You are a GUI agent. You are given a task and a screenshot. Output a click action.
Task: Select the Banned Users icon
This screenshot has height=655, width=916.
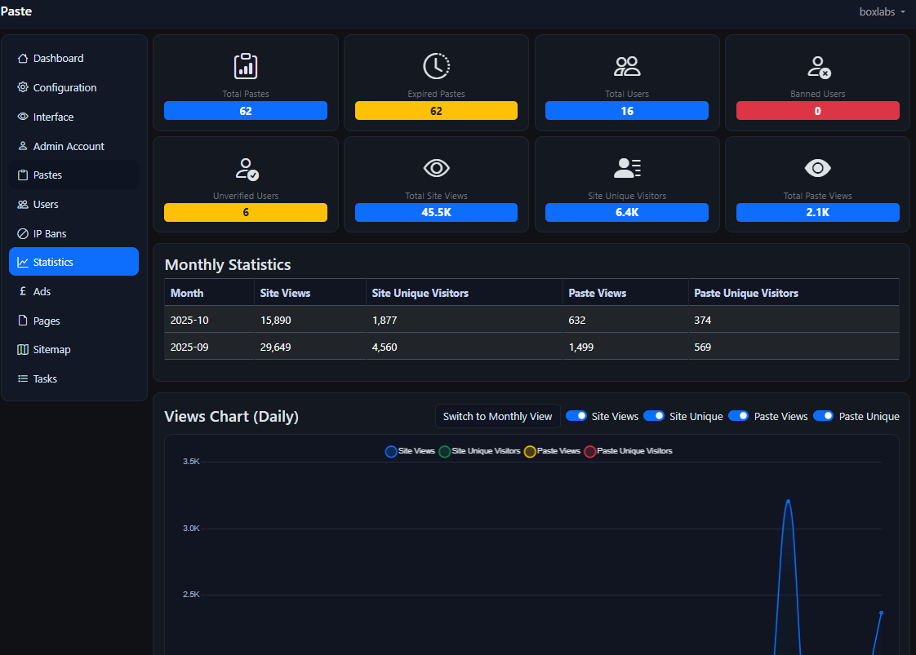coord(817,66)
